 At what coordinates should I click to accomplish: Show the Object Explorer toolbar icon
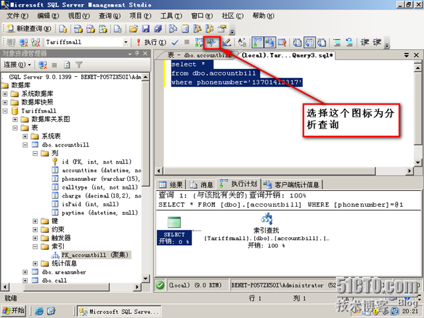[197, 28]
